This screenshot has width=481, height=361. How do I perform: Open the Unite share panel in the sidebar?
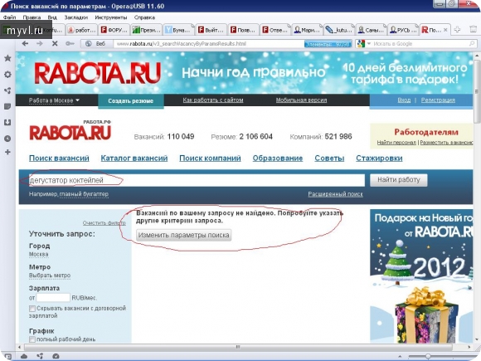7,90
